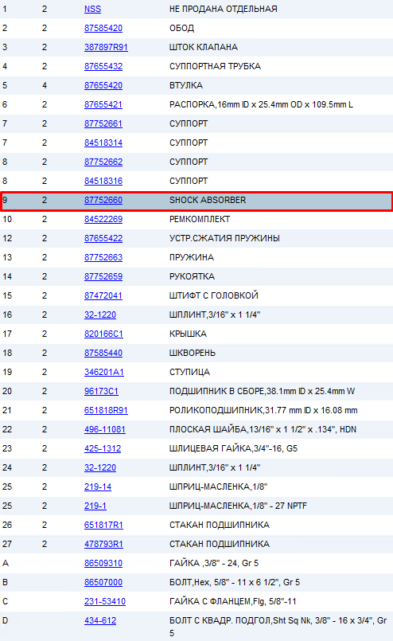Open РЕМКОМПЛЕКТ part number 84522269
The width and height of the screenshot is (393, 641).
103,219
